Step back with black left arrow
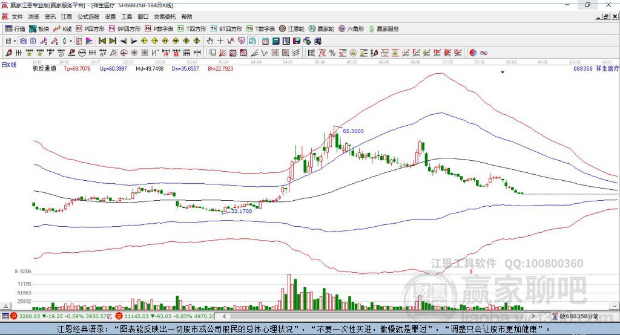 point(124,41)
